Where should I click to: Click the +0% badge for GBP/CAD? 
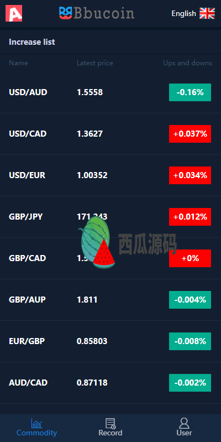point(190,258)
